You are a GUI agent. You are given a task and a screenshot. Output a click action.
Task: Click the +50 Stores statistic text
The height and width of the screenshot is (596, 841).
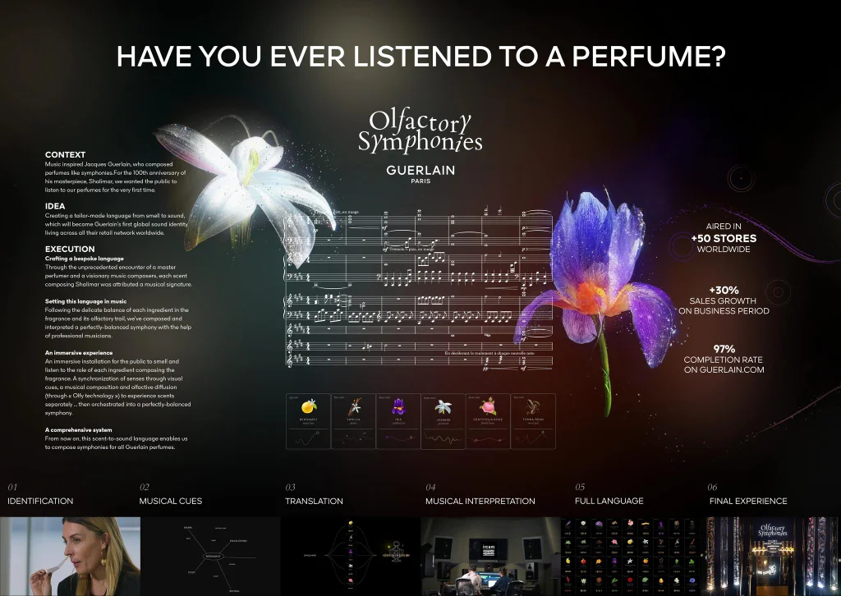[x=724, y=239]
